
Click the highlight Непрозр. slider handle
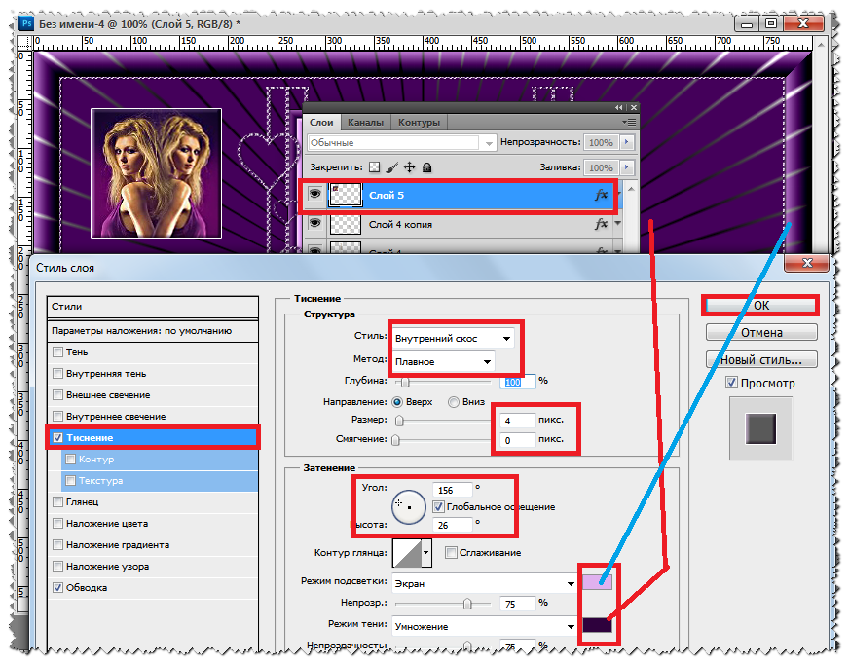(467, 604)
